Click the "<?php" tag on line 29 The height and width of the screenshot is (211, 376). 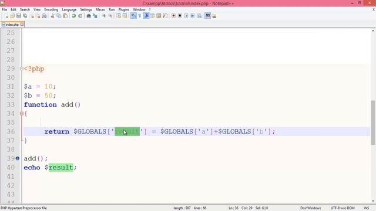[x=34, y=69]
